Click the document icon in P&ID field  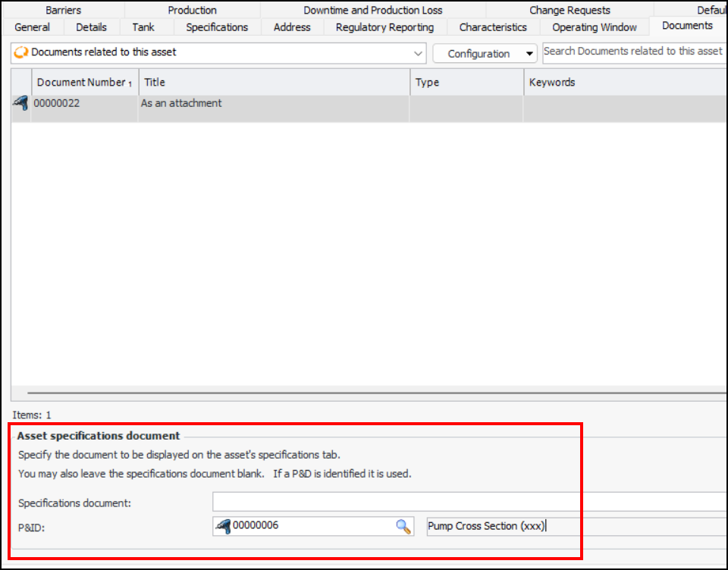[x=223, y=526]
